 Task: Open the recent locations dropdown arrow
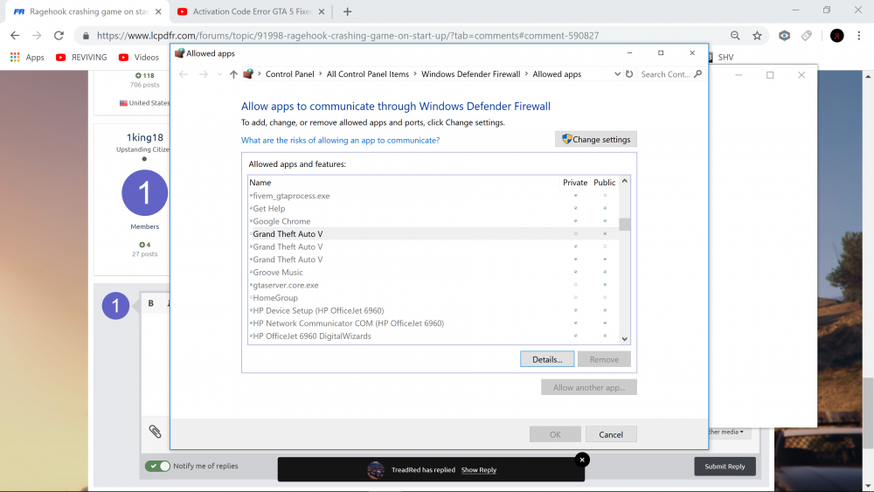click(219, 74)
